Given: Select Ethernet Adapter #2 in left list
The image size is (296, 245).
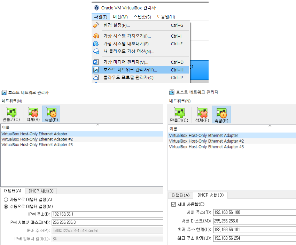Looking at the screenshot, I should 82,139.
